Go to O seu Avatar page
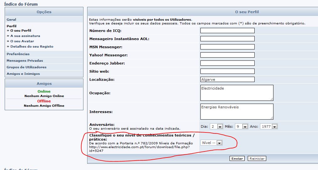The height and width of the screenshot is (170, 318). click(x=22, y=41)
